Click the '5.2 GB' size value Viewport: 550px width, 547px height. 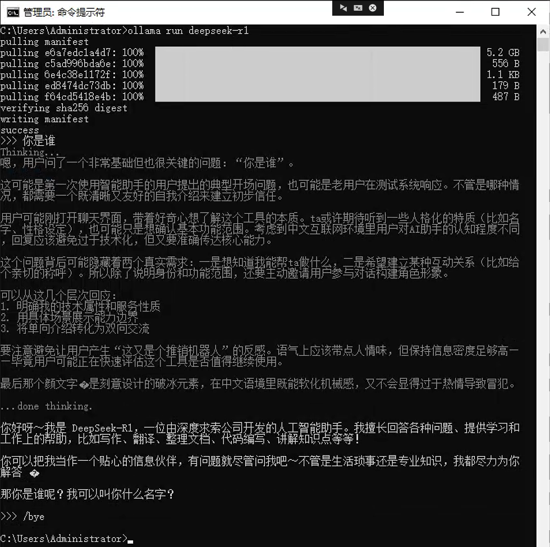click(503, 53)
